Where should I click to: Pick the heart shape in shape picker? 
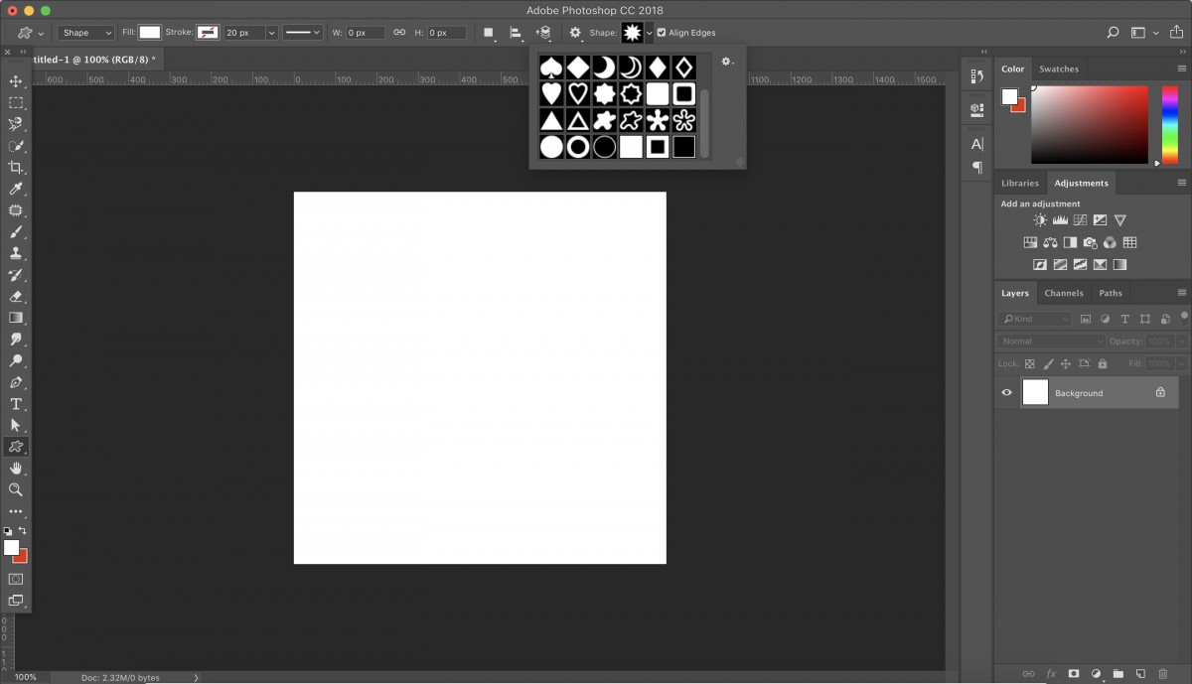551,94
